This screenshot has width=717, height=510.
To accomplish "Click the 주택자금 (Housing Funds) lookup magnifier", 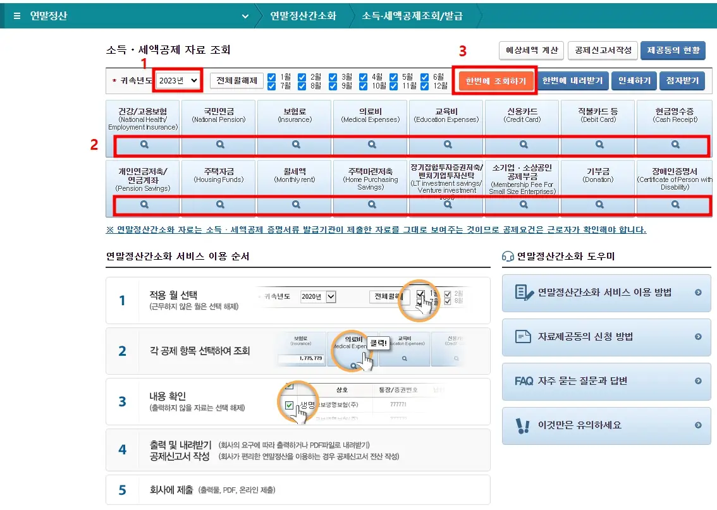I will (x=218, y=204).
